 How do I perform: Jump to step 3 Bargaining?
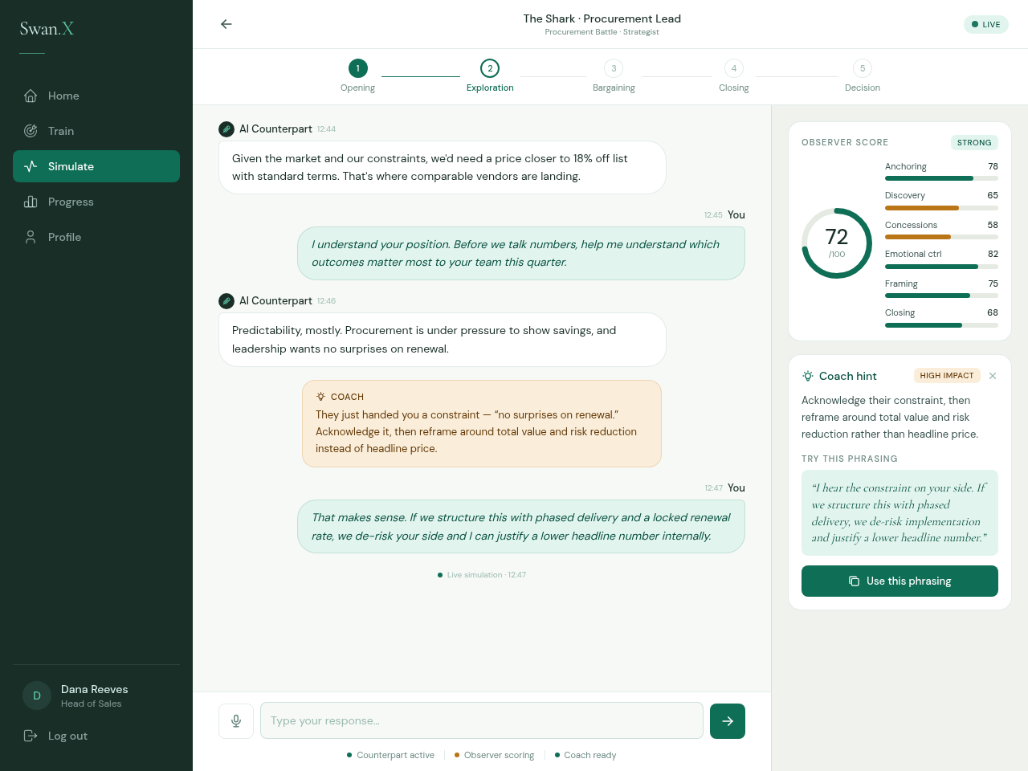pos(614,75)
